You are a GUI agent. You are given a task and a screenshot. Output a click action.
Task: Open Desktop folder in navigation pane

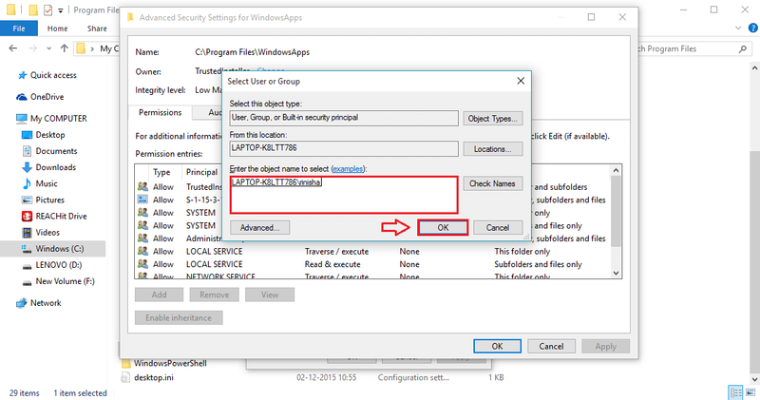point(50,135)
